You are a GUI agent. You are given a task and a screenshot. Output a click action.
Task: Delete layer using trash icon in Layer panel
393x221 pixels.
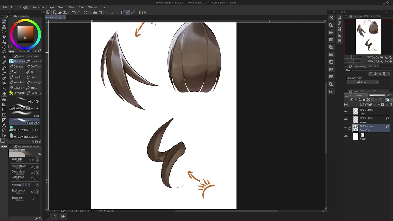(x=391, y=105)
